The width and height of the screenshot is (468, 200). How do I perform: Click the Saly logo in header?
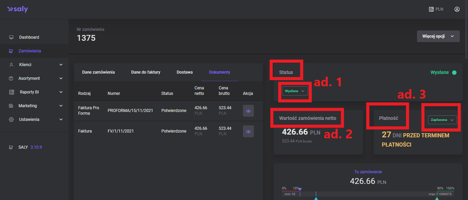[17, 10]
